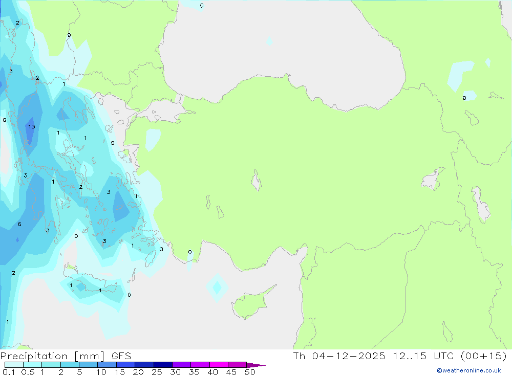Image resolution: width=512 pixels, height=375 pixels.
Task: Click the 'Th 04-12-2025 12..15 UTC (00+15)' timestamp
Action: (400, 356)
